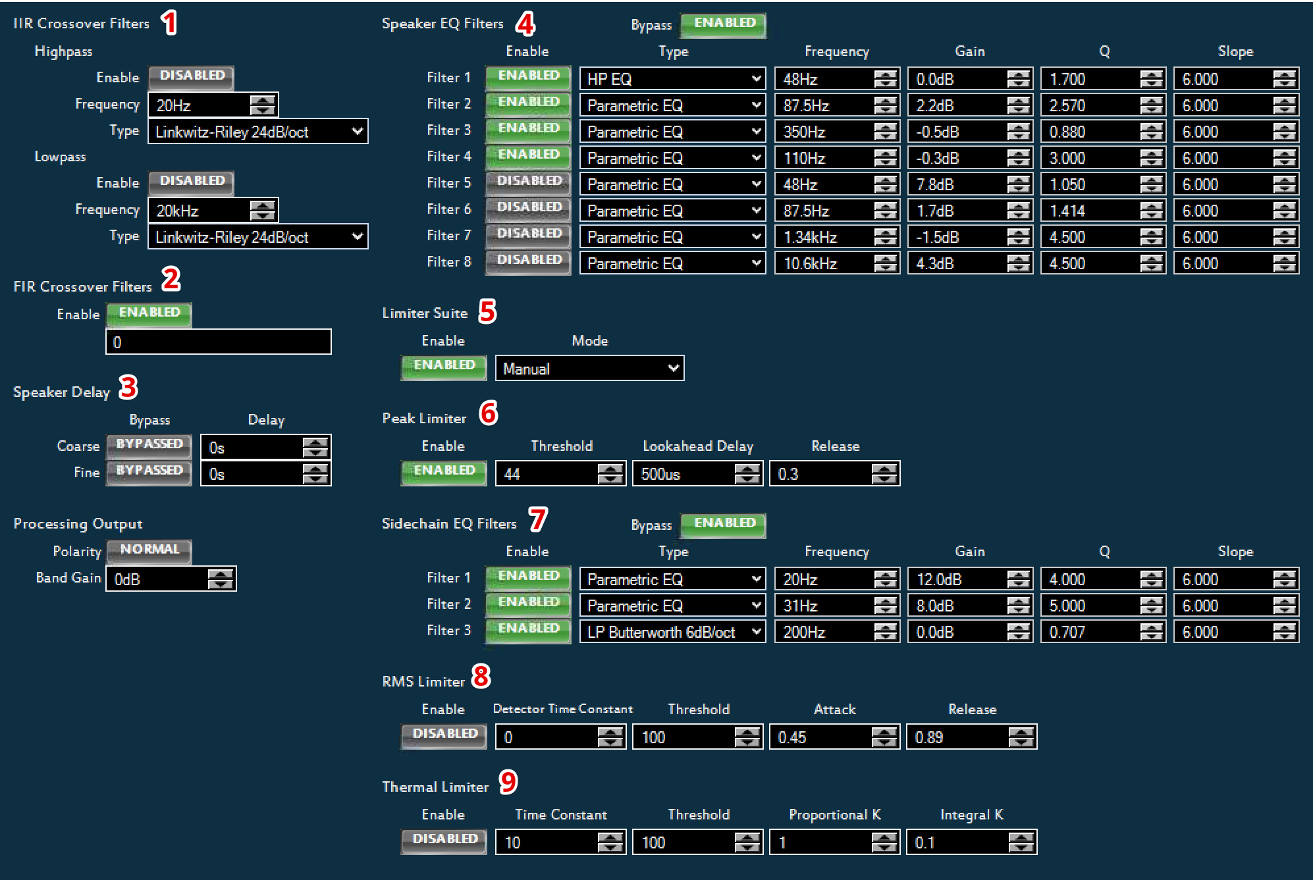Screen dimensions: 1313x880
Task: Adjust Sidechain Filter 3 Q stepper
Action: pos(1151,631)
